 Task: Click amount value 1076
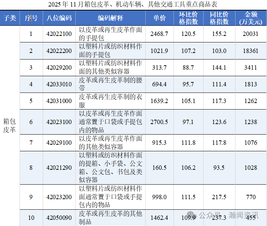(x=251, y=143)
